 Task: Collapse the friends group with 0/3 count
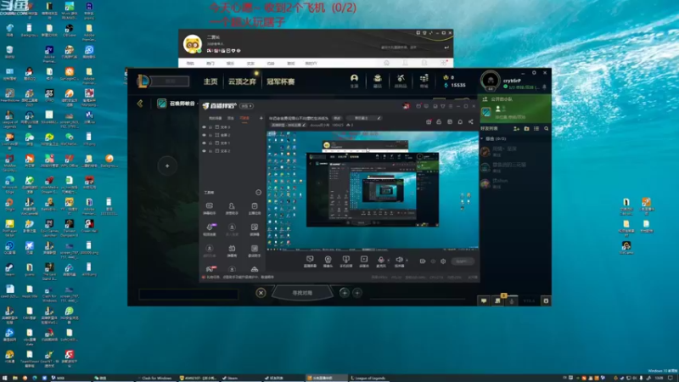click(x=482, y=138)
